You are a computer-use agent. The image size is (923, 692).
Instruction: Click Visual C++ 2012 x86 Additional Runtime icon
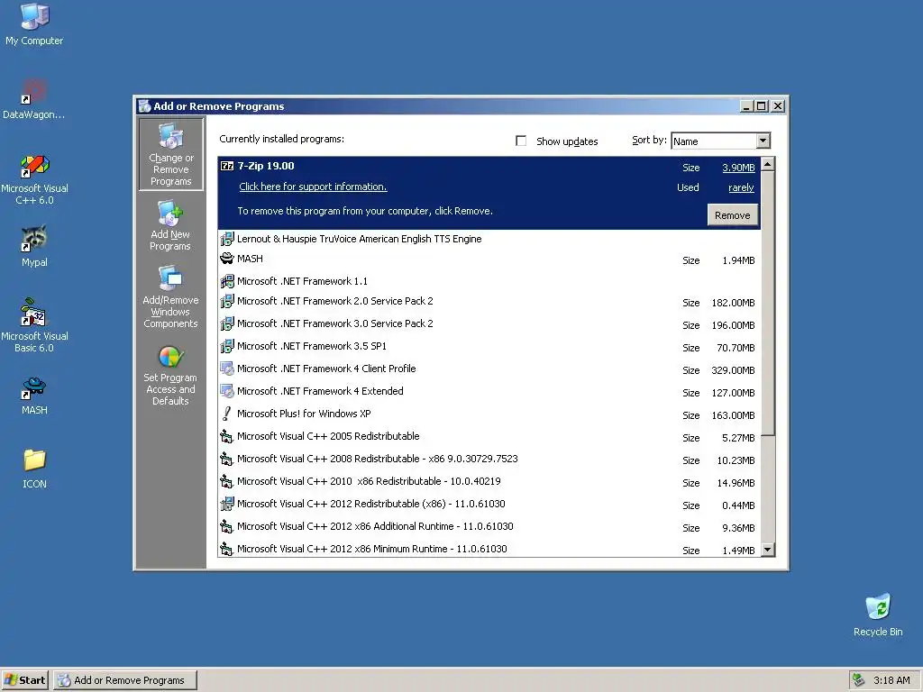tap(227, 526)
